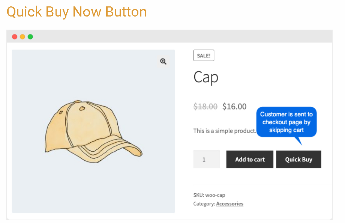This screenshot has height=223, width=345.
Task: Click the crossed-out $18.00 price
Action: 205,107
